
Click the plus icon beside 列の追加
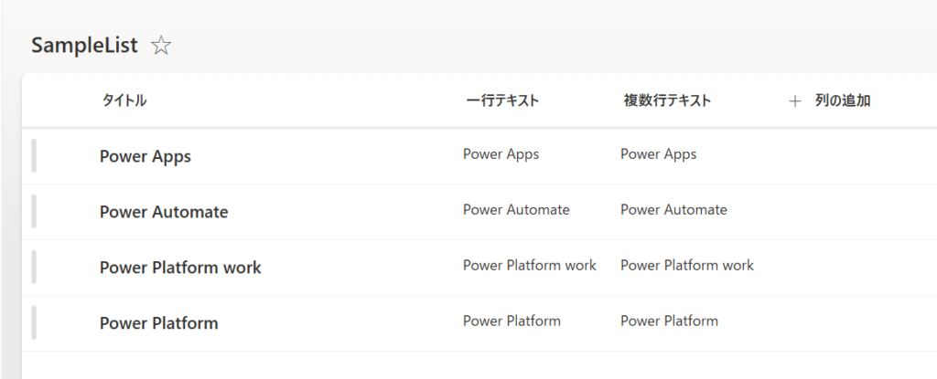pos(794,101)
